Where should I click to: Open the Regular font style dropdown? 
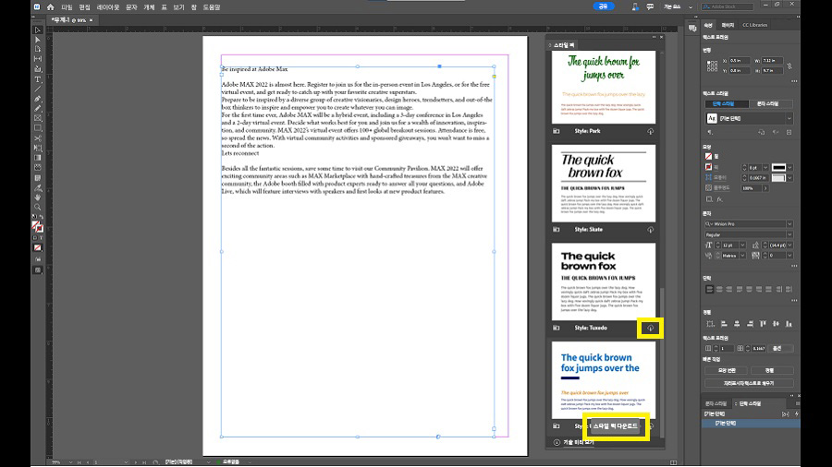tap(789, 234)
